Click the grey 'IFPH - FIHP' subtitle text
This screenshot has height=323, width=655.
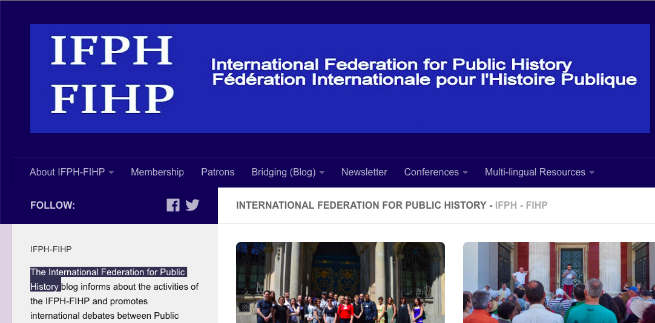tap(521, 205)
